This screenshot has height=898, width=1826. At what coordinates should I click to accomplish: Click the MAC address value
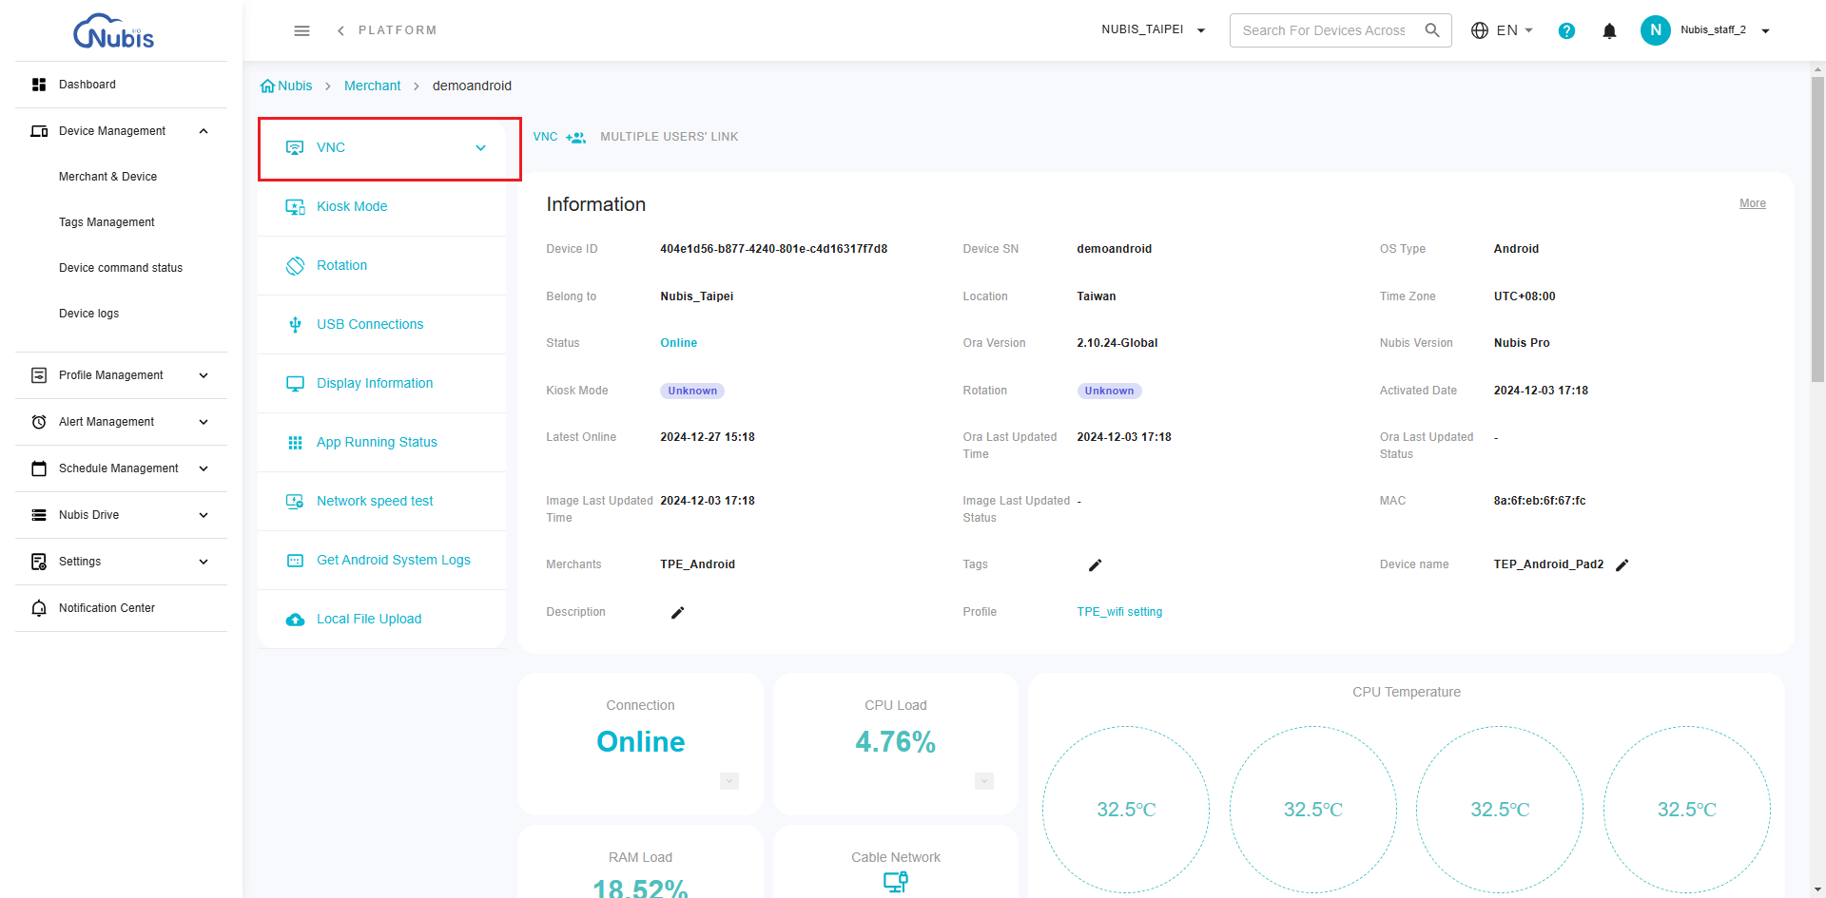pos(1539,501)
